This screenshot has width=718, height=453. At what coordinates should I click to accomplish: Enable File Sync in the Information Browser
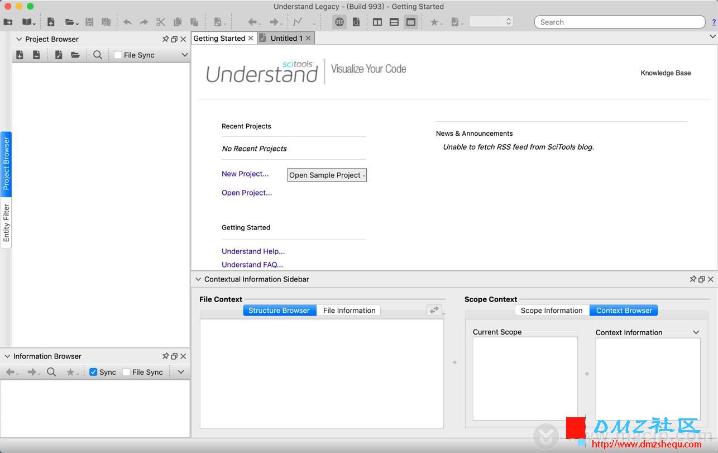(126, 372)
